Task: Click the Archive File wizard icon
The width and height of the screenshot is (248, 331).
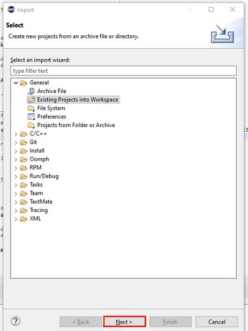Action: tap(31, 91)
